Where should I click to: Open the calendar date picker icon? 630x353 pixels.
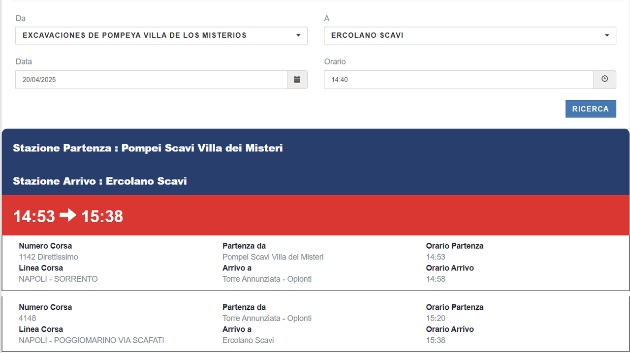[297, 80]
